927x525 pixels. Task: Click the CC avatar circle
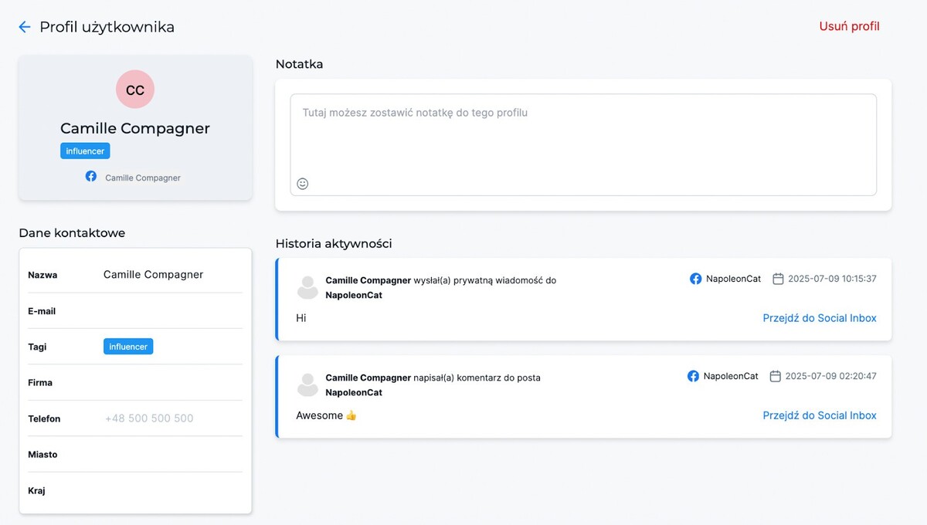coord(135,90)
